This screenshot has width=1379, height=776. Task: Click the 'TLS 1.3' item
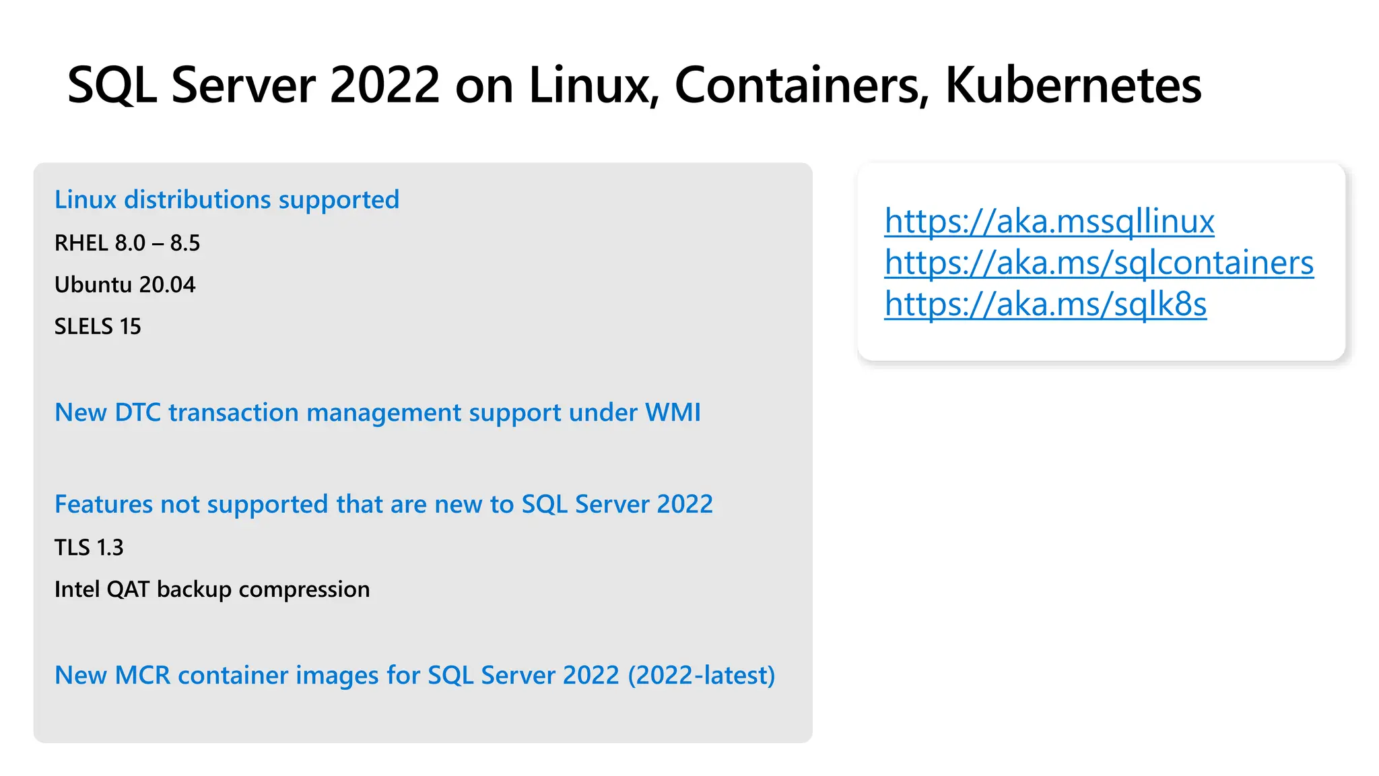pos(89,548)
